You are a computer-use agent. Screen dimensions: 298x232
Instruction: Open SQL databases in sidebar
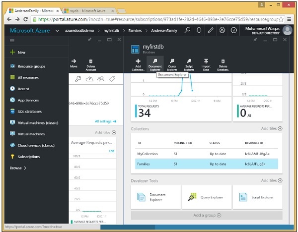pyautogui.click(x=26, y=112)
